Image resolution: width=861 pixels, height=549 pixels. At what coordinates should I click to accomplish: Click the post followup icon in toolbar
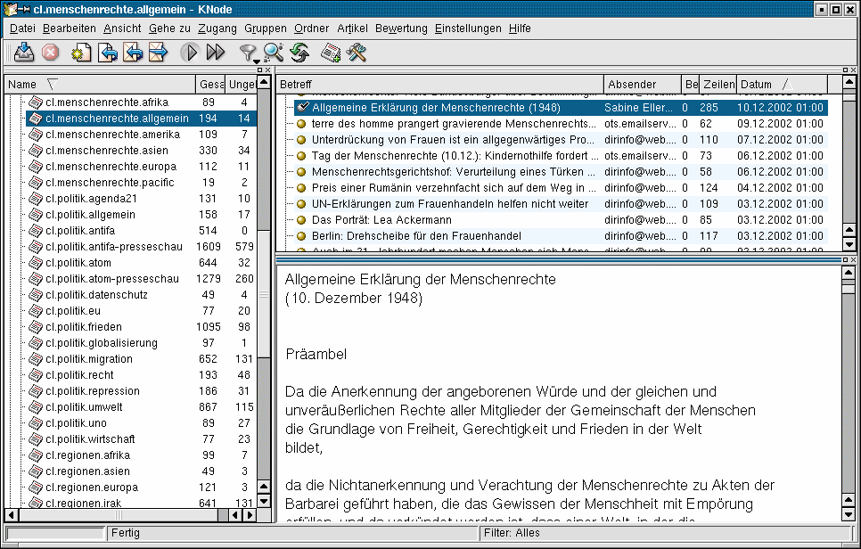(108, 53)
